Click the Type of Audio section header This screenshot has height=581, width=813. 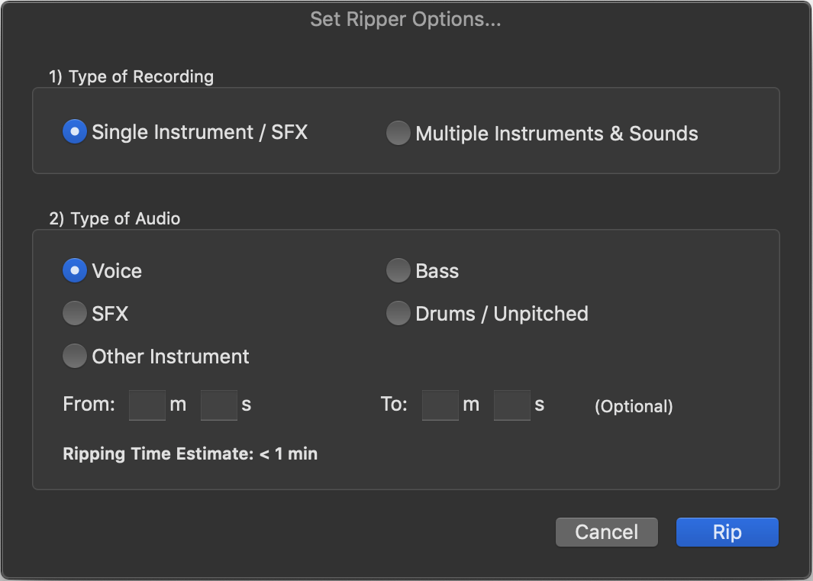tap(115, 218)
